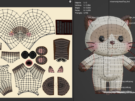Click the pan hand icon in the UV editor

tap(70, 1)
